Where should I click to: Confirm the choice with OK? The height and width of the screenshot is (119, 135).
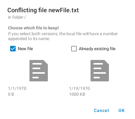pyautogui.click(x=121, y=110)
